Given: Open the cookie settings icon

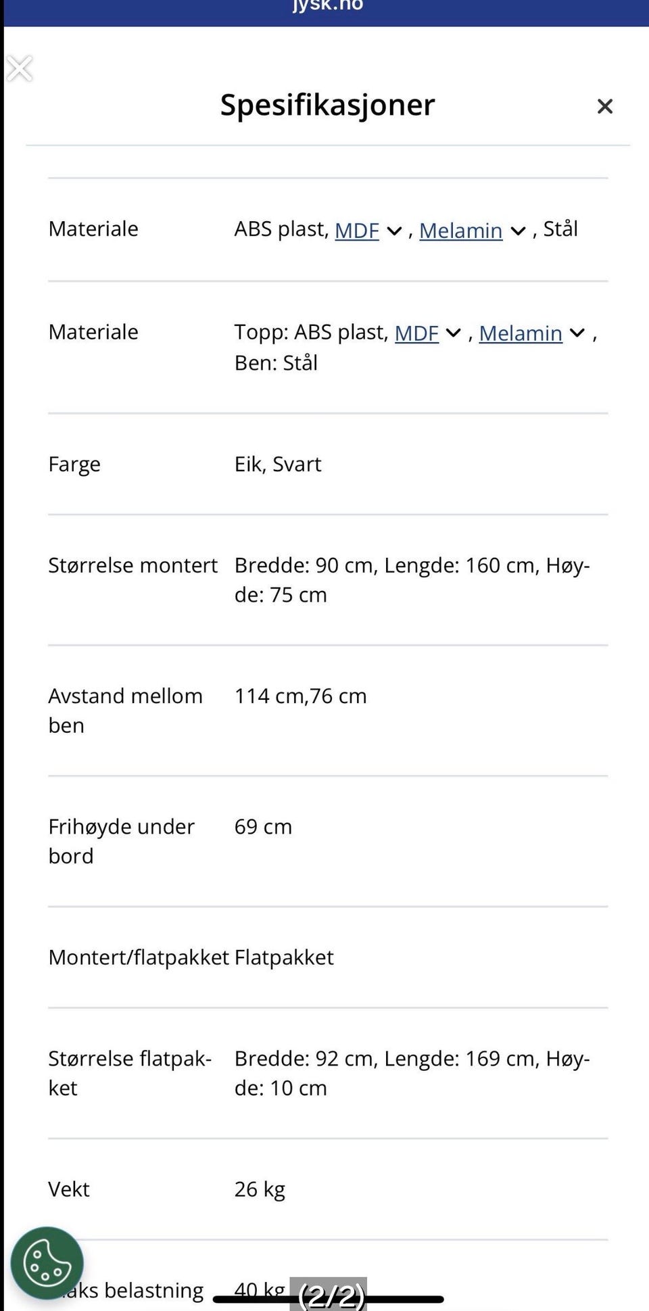Looking at the screenshot, I should [47, 1262].
